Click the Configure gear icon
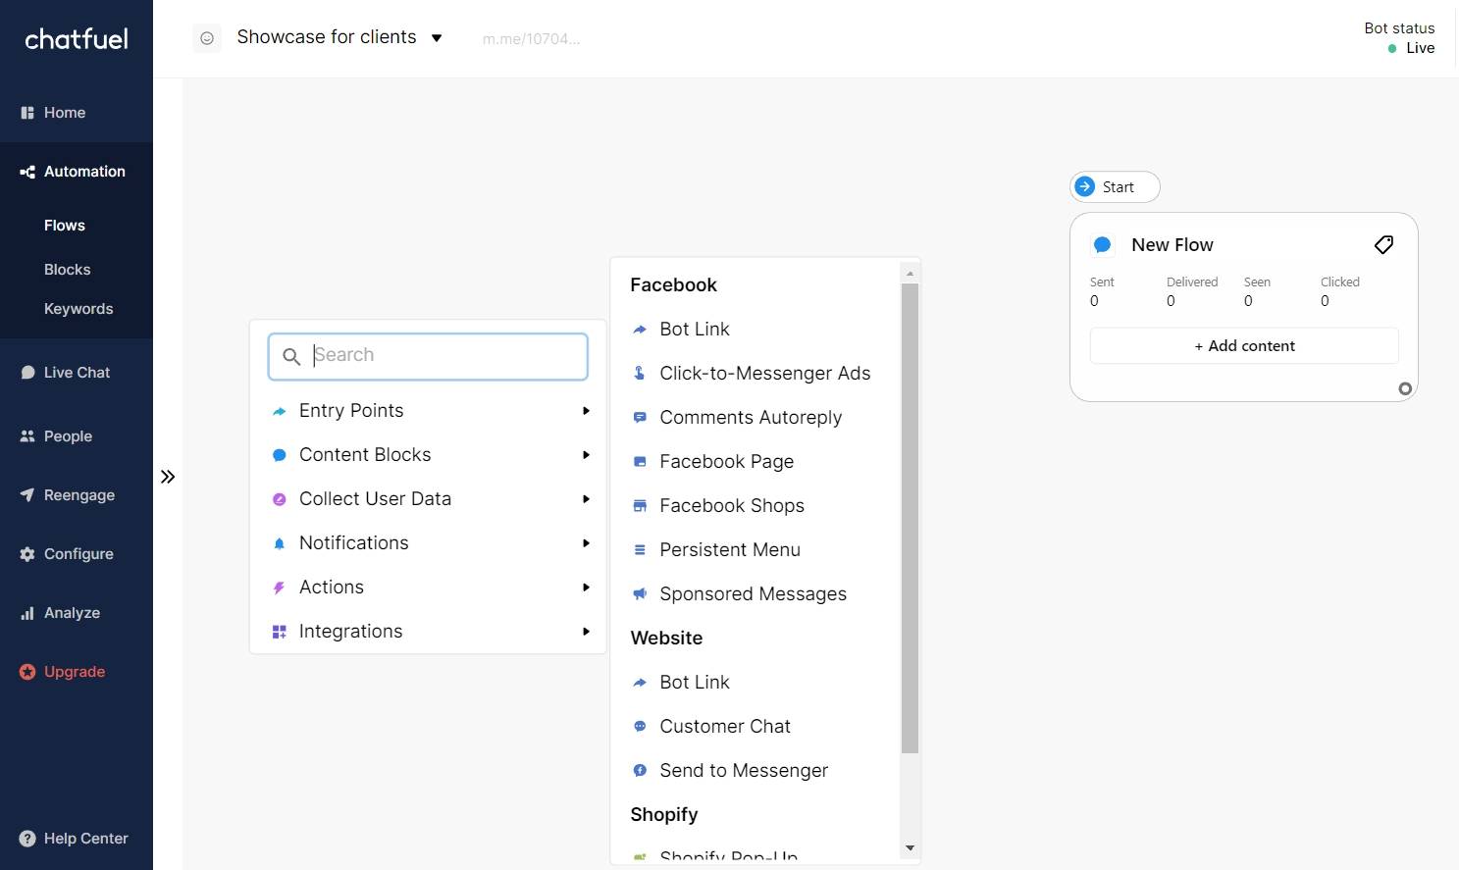The height and width of the screenshot is (870, 1459). [x=27, y=554]
